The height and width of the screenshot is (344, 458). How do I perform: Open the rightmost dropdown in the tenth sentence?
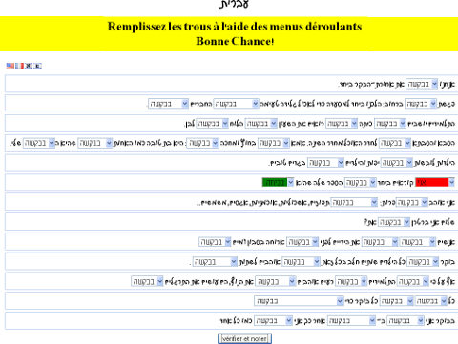point(423,262)
